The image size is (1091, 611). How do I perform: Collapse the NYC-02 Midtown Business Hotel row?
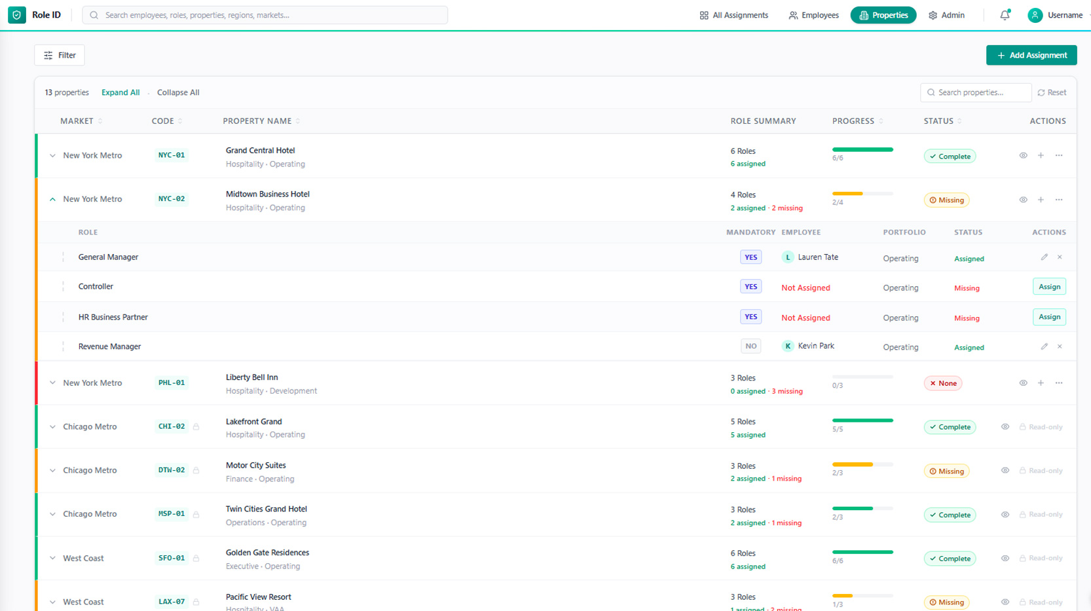52,199
